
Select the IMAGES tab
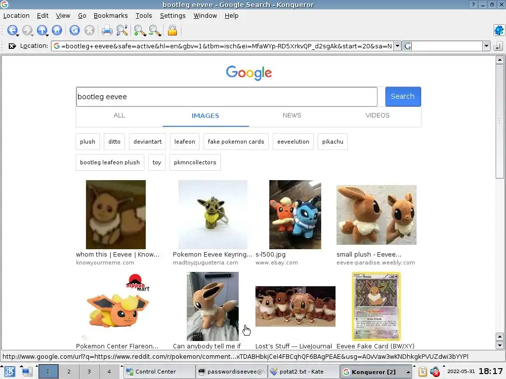pyautogui.click(x=205, y=115)
